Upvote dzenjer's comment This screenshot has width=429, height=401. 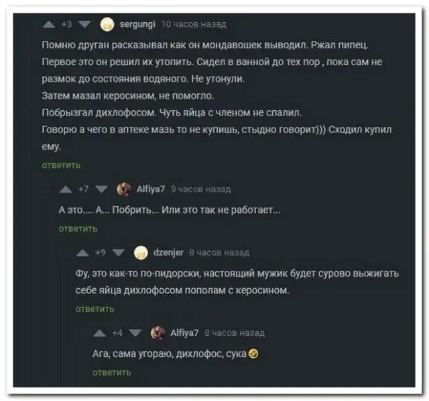point(82,253)
